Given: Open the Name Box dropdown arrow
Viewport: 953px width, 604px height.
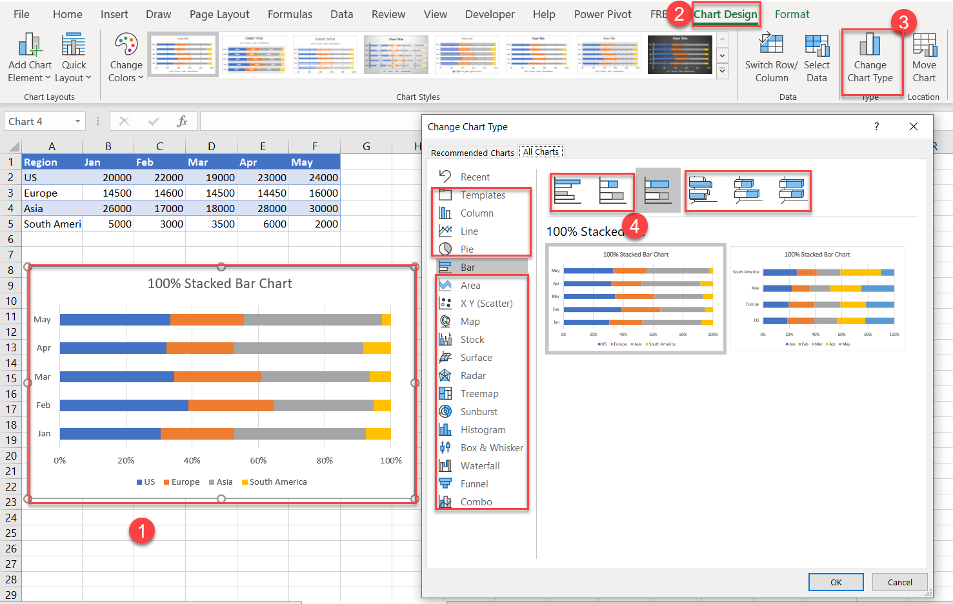Looking at the screenshot, I should click(x=77, y=121).
